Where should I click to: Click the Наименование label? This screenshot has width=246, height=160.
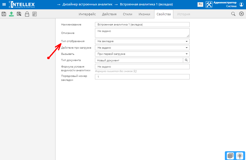[71, 25]
